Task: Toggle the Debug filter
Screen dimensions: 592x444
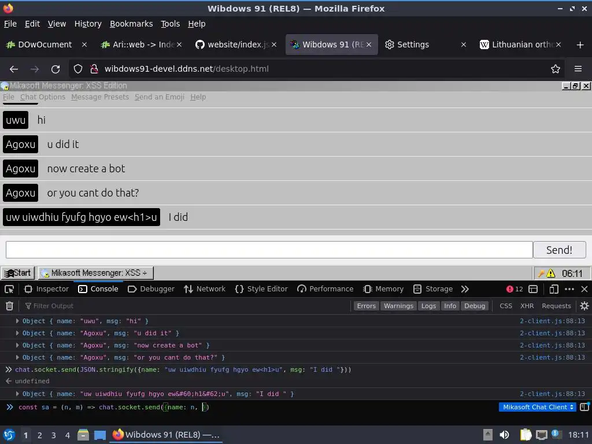Action: 475,306
